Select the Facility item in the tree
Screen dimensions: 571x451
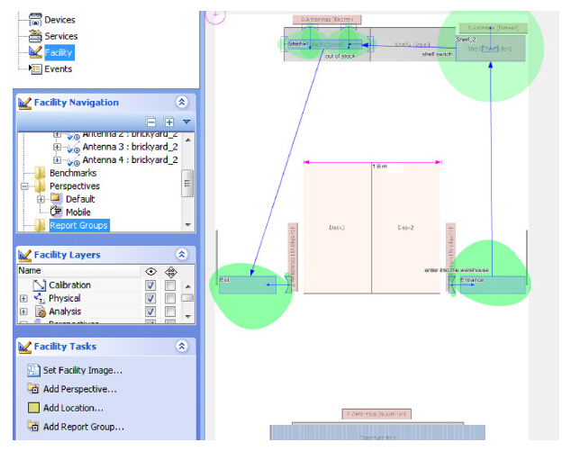(58, 52)
